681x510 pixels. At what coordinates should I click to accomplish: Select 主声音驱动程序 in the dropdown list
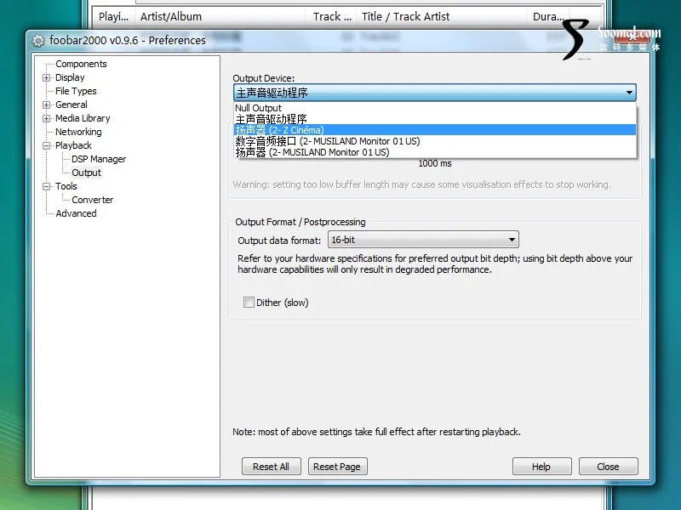(435, 119)
